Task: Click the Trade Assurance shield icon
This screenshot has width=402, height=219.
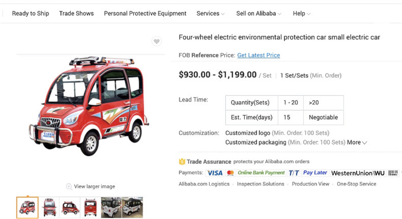Action: click(x=182, y=162)
